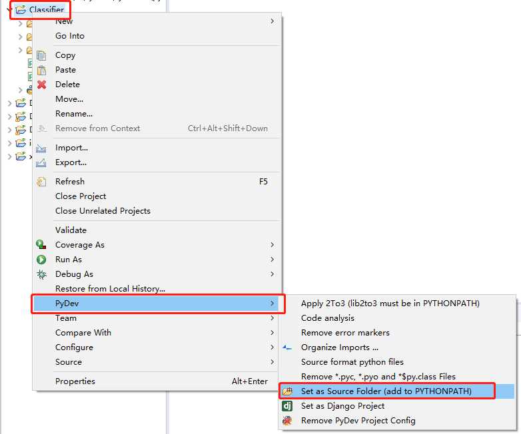This screenshot has height=434, width=521.
Task: Expand the Source submenu arrow
Action: pyautogui.click(x=272, y=362)
